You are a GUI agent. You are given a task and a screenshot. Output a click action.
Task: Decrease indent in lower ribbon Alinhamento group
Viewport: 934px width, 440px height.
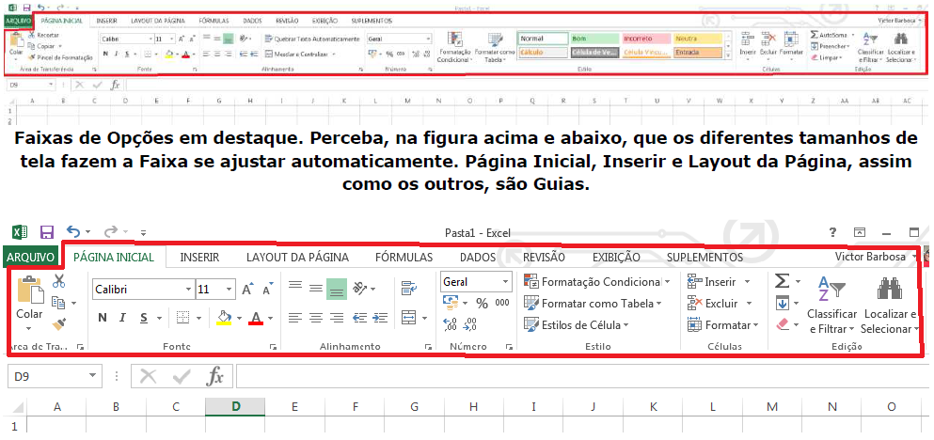pos(359,318)
